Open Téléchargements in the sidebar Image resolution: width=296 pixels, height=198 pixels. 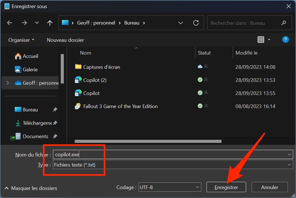[34, 123]
